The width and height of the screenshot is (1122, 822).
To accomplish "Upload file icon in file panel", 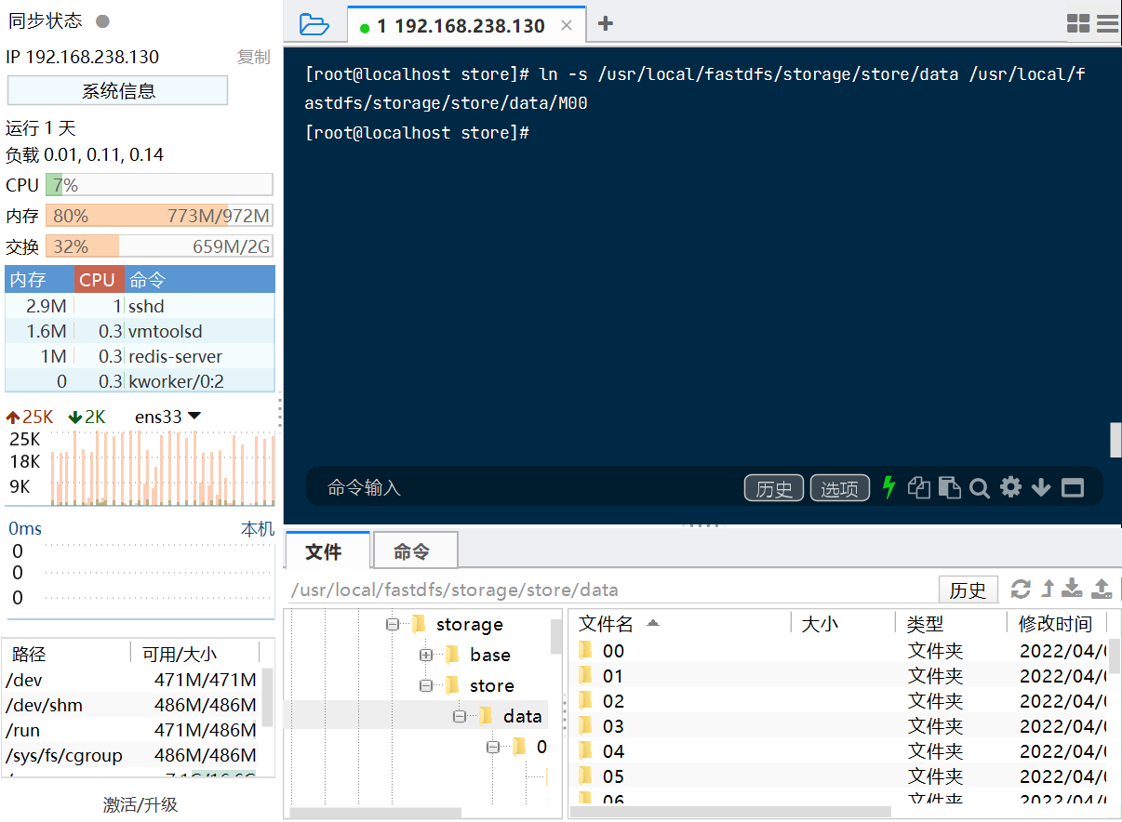I will point(1102,589).
